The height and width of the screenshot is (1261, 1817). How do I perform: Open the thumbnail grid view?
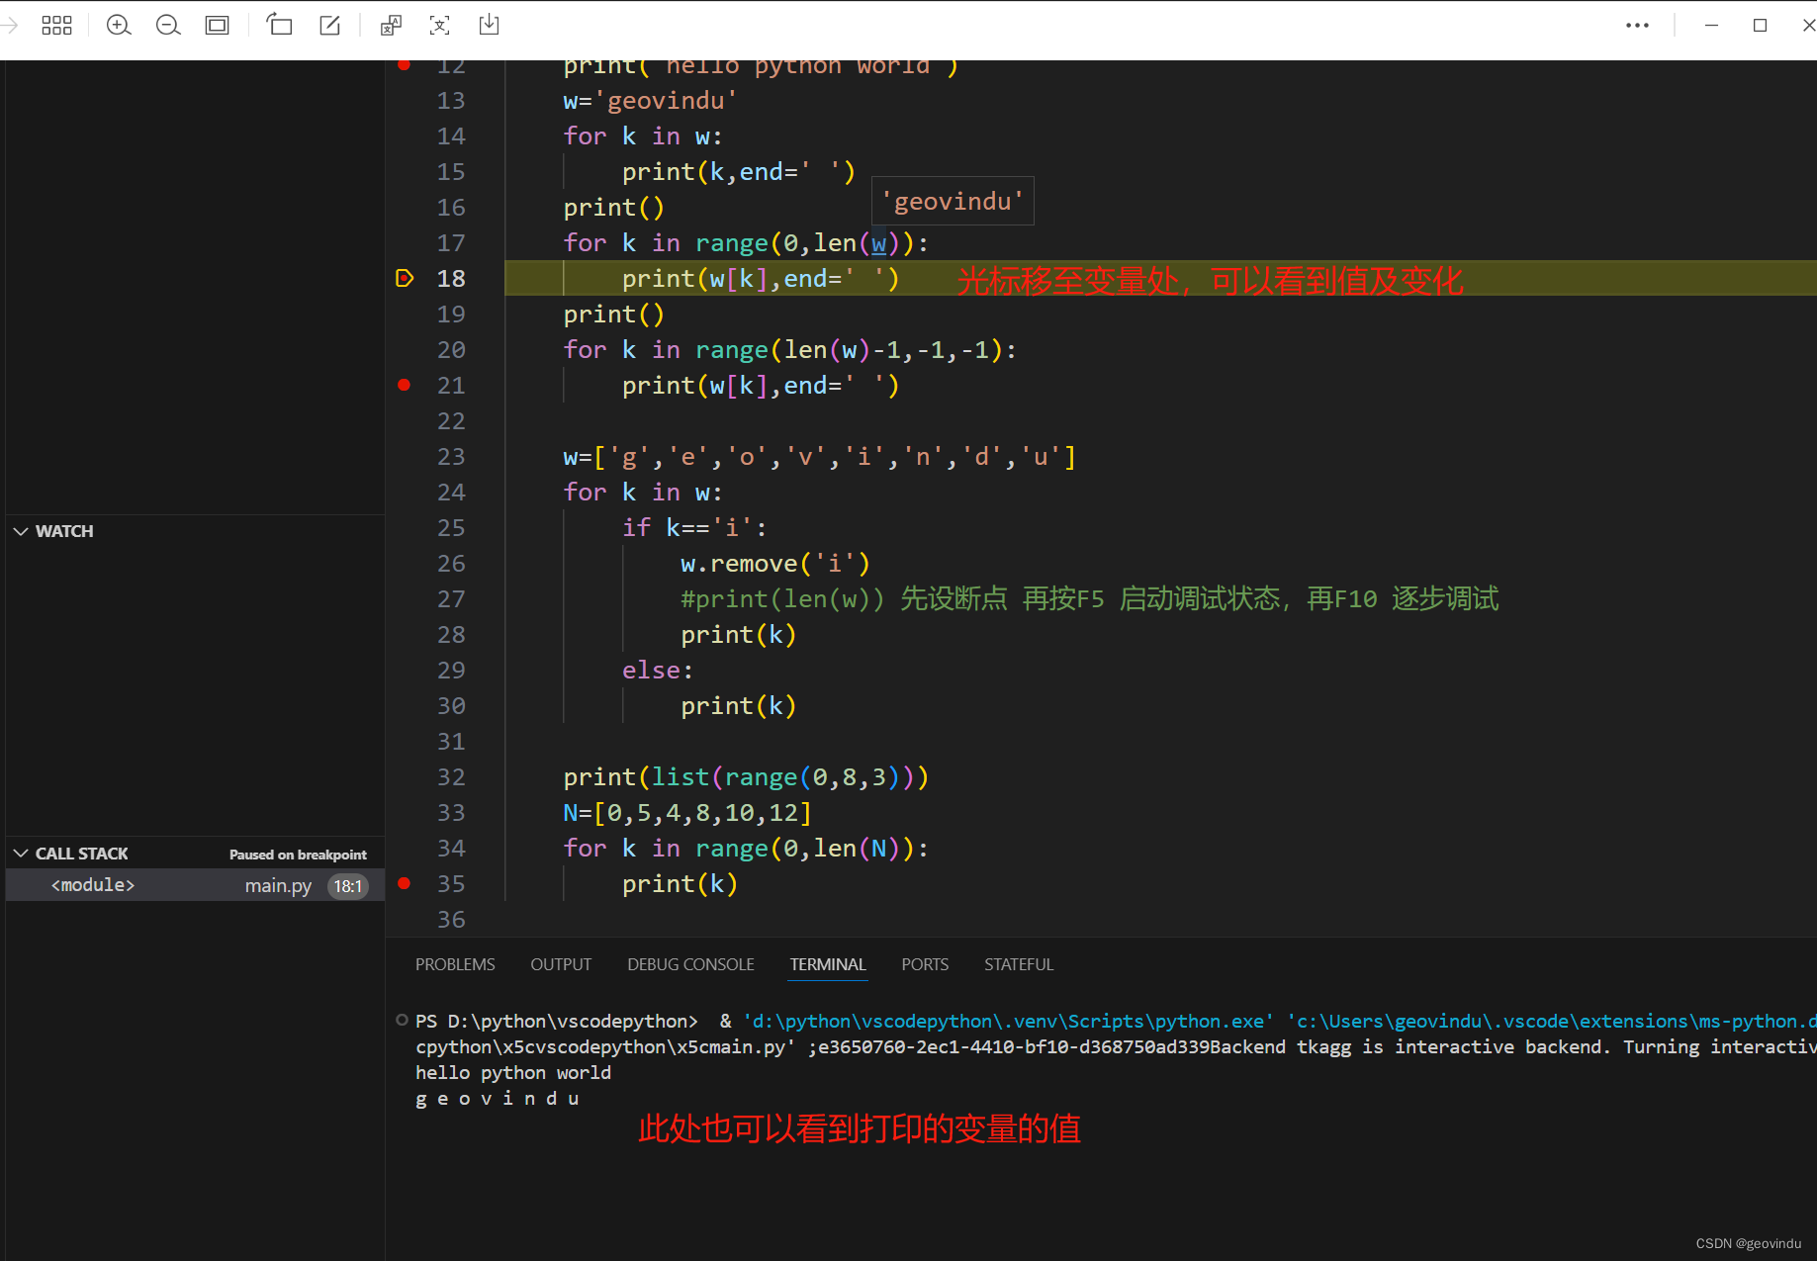(x=56, y=25)
